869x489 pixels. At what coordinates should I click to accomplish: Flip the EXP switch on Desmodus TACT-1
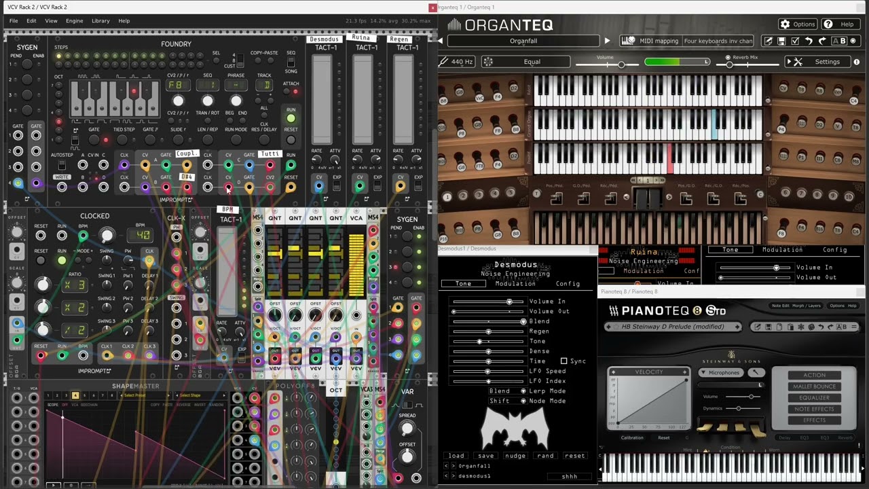pyautogui.click(x=337, y=186)
